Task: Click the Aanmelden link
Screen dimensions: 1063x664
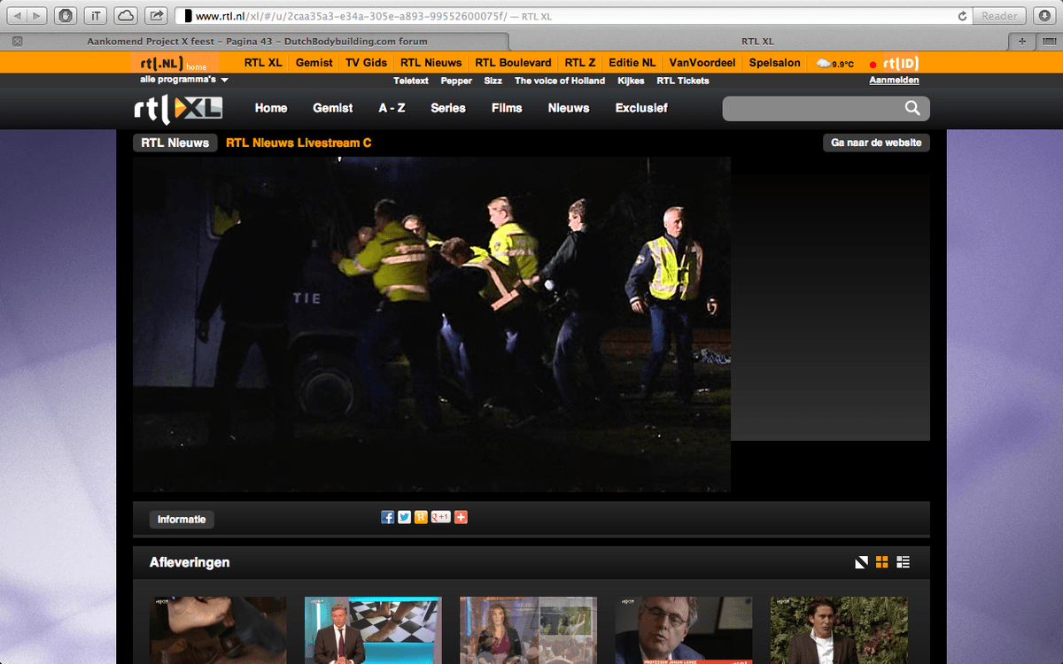Action: pyautogui.click(x=894, y=81)
